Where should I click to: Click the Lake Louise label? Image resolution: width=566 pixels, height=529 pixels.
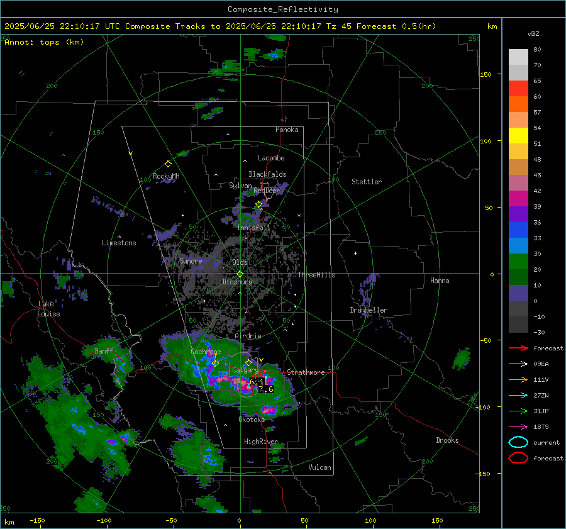click(x=48, y=309)
